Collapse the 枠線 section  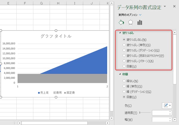(120, 74)
